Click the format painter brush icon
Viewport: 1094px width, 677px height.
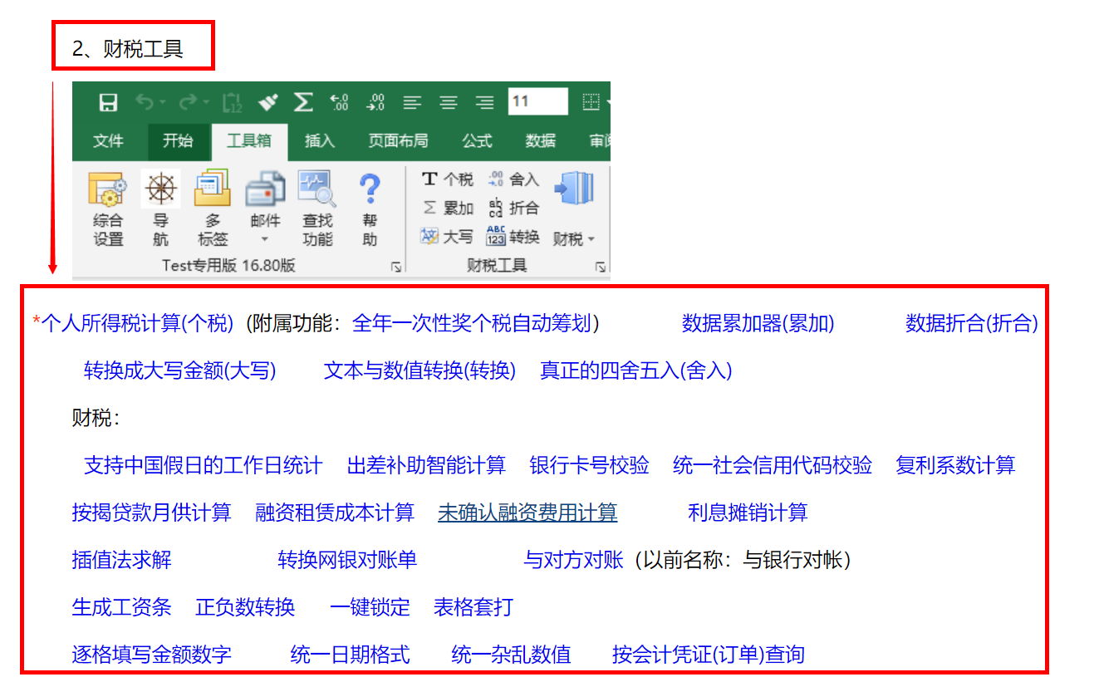pos(267,102)
